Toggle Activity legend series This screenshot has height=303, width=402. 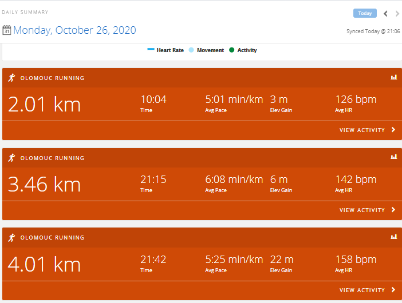pos(243,50)
